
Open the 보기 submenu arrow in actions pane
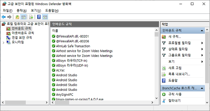click(x=202, y=62)
